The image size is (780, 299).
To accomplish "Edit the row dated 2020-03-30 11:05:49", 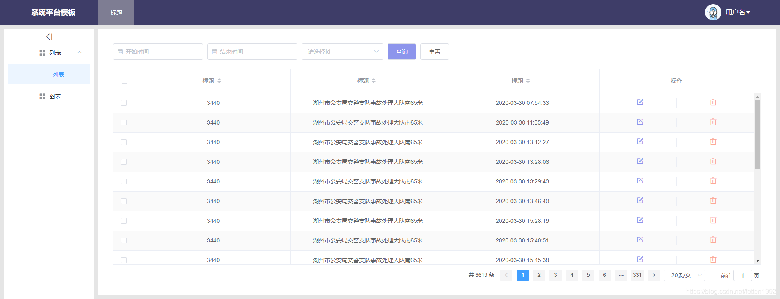I will point(640,122).
